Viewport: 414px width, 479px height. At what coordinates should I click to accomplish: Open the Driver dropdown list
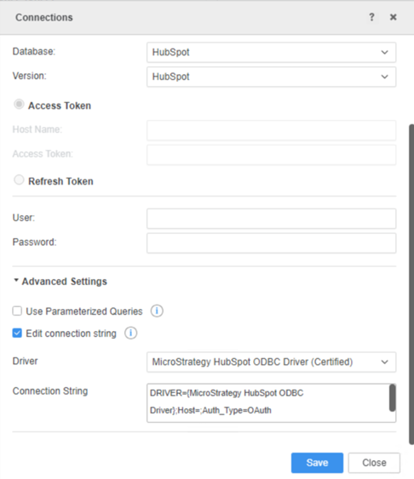[x=271, y=362]
